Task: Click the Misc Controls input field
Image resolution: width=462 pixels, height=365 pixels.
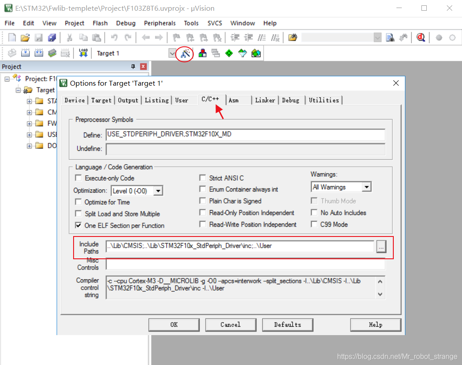Action: click(245, 264)
